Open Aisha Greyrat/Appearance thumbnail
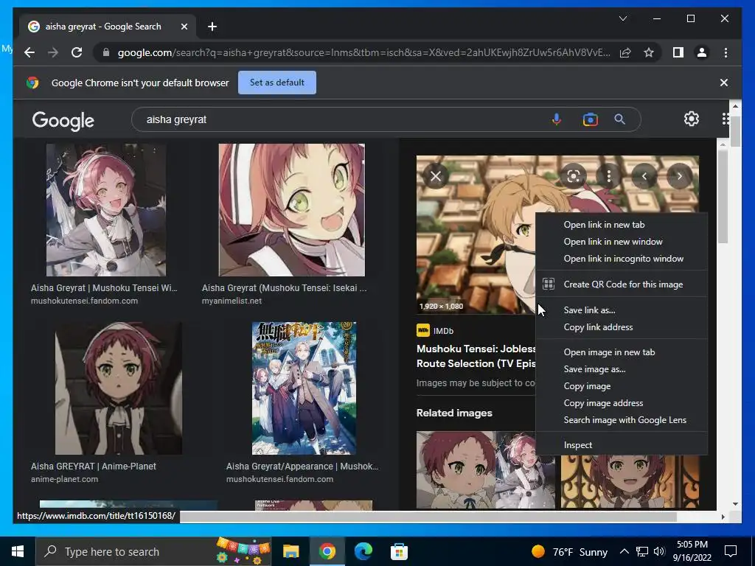755x566 pixels. tap(304, 388)
